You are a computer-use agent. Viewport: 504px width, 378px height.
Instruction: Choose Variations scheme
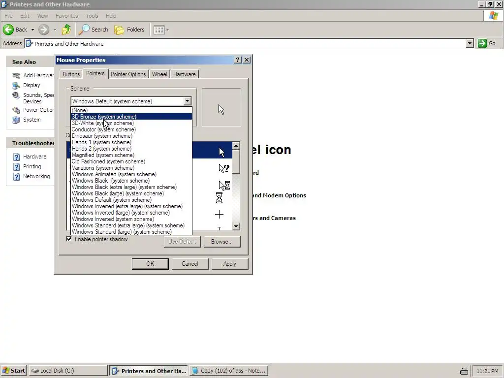[x=131, y=168]
